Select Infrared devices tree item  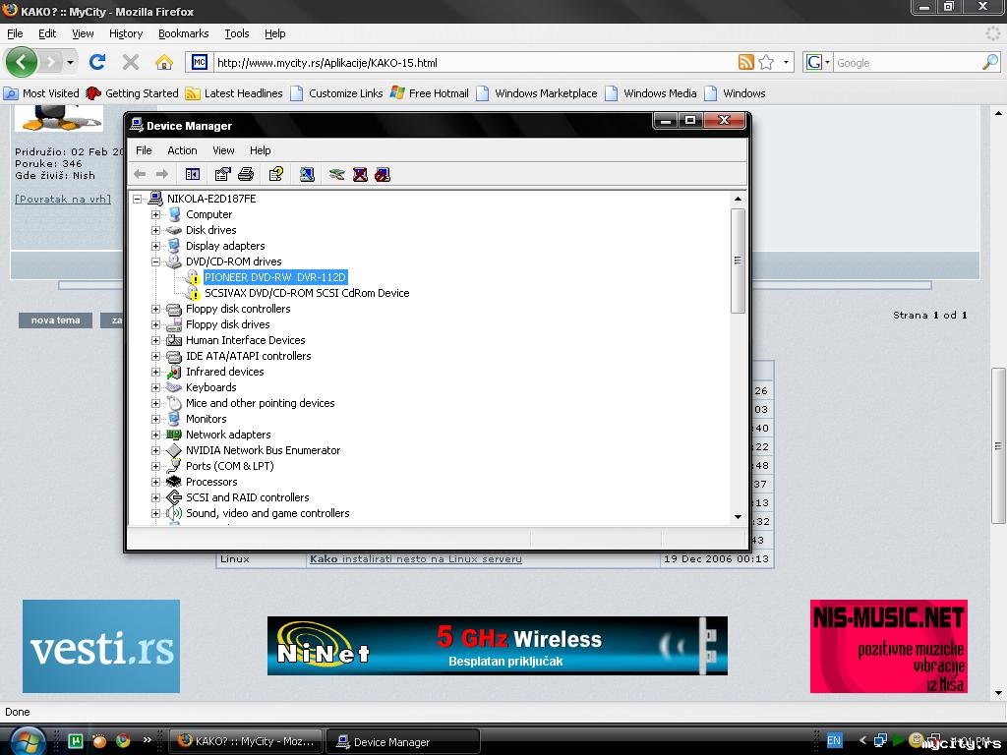click(225, 372)
